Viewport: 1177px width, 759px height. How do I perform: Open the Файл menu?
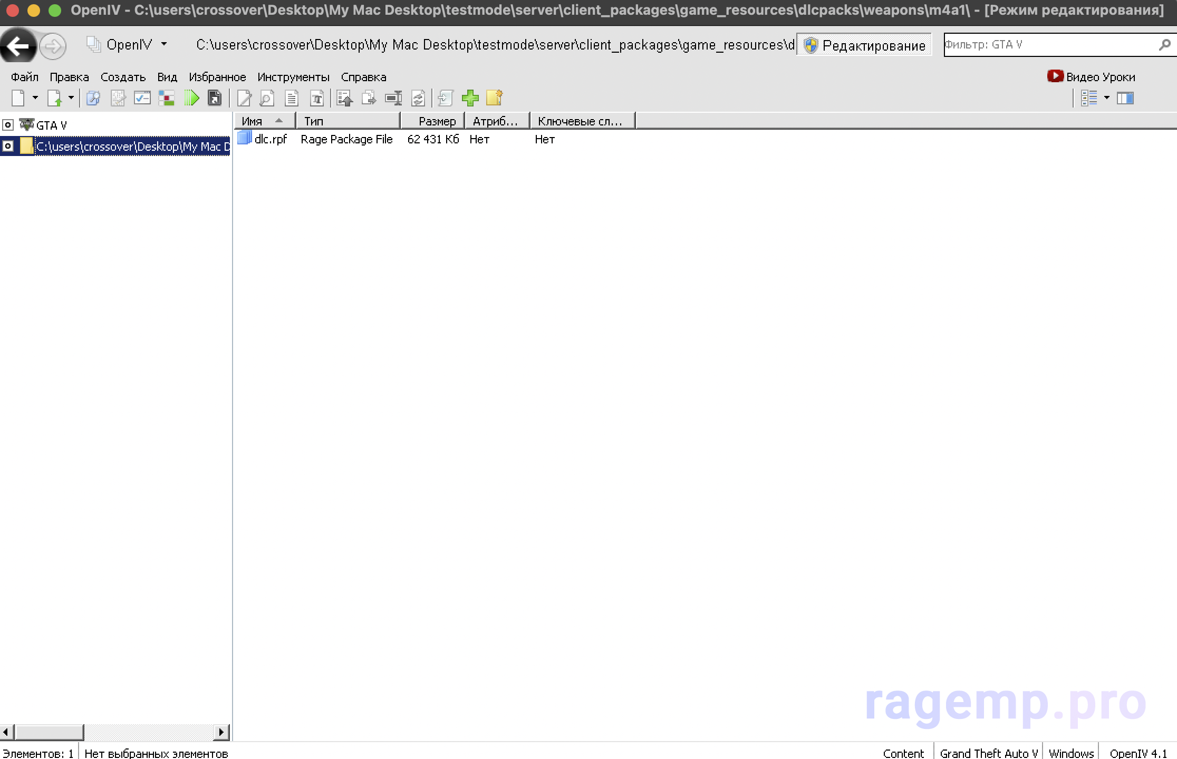tap(24, 77)
